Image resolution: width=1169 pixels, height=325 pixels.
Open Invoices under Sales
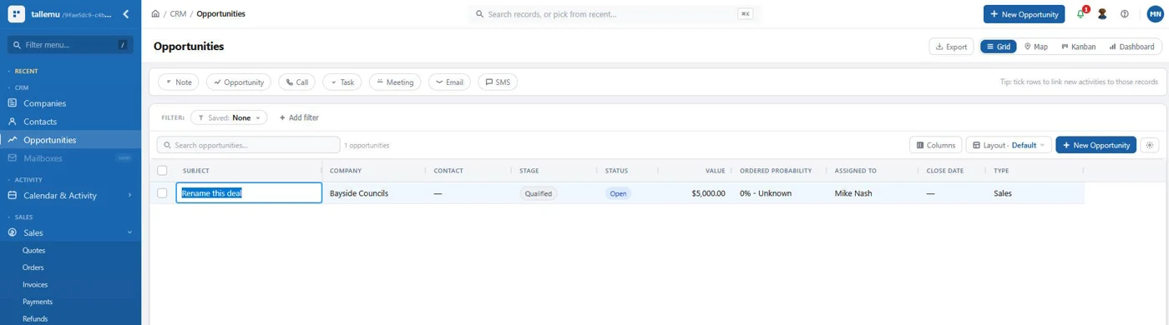[x=36, y=285]
